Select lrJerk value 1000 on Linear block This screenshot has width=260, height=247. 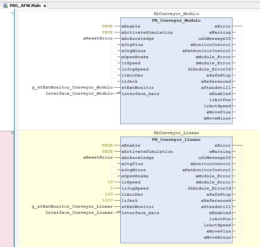click(x=107, y=200)
